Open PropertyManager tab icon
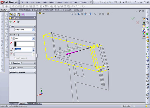 (15, 14)
